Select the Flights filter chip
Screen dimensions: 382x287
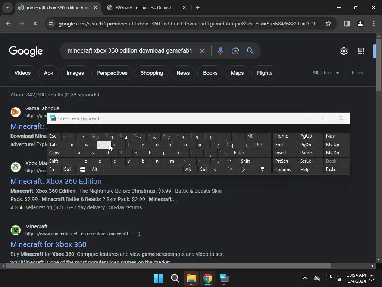click(264, 73)
